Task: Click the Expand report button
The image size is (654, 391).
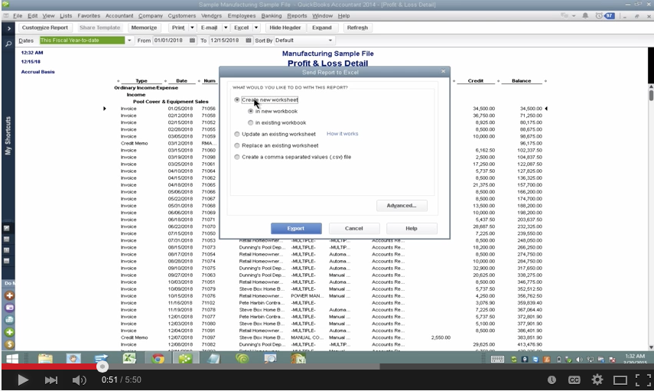Action: [x=322, y=28]
